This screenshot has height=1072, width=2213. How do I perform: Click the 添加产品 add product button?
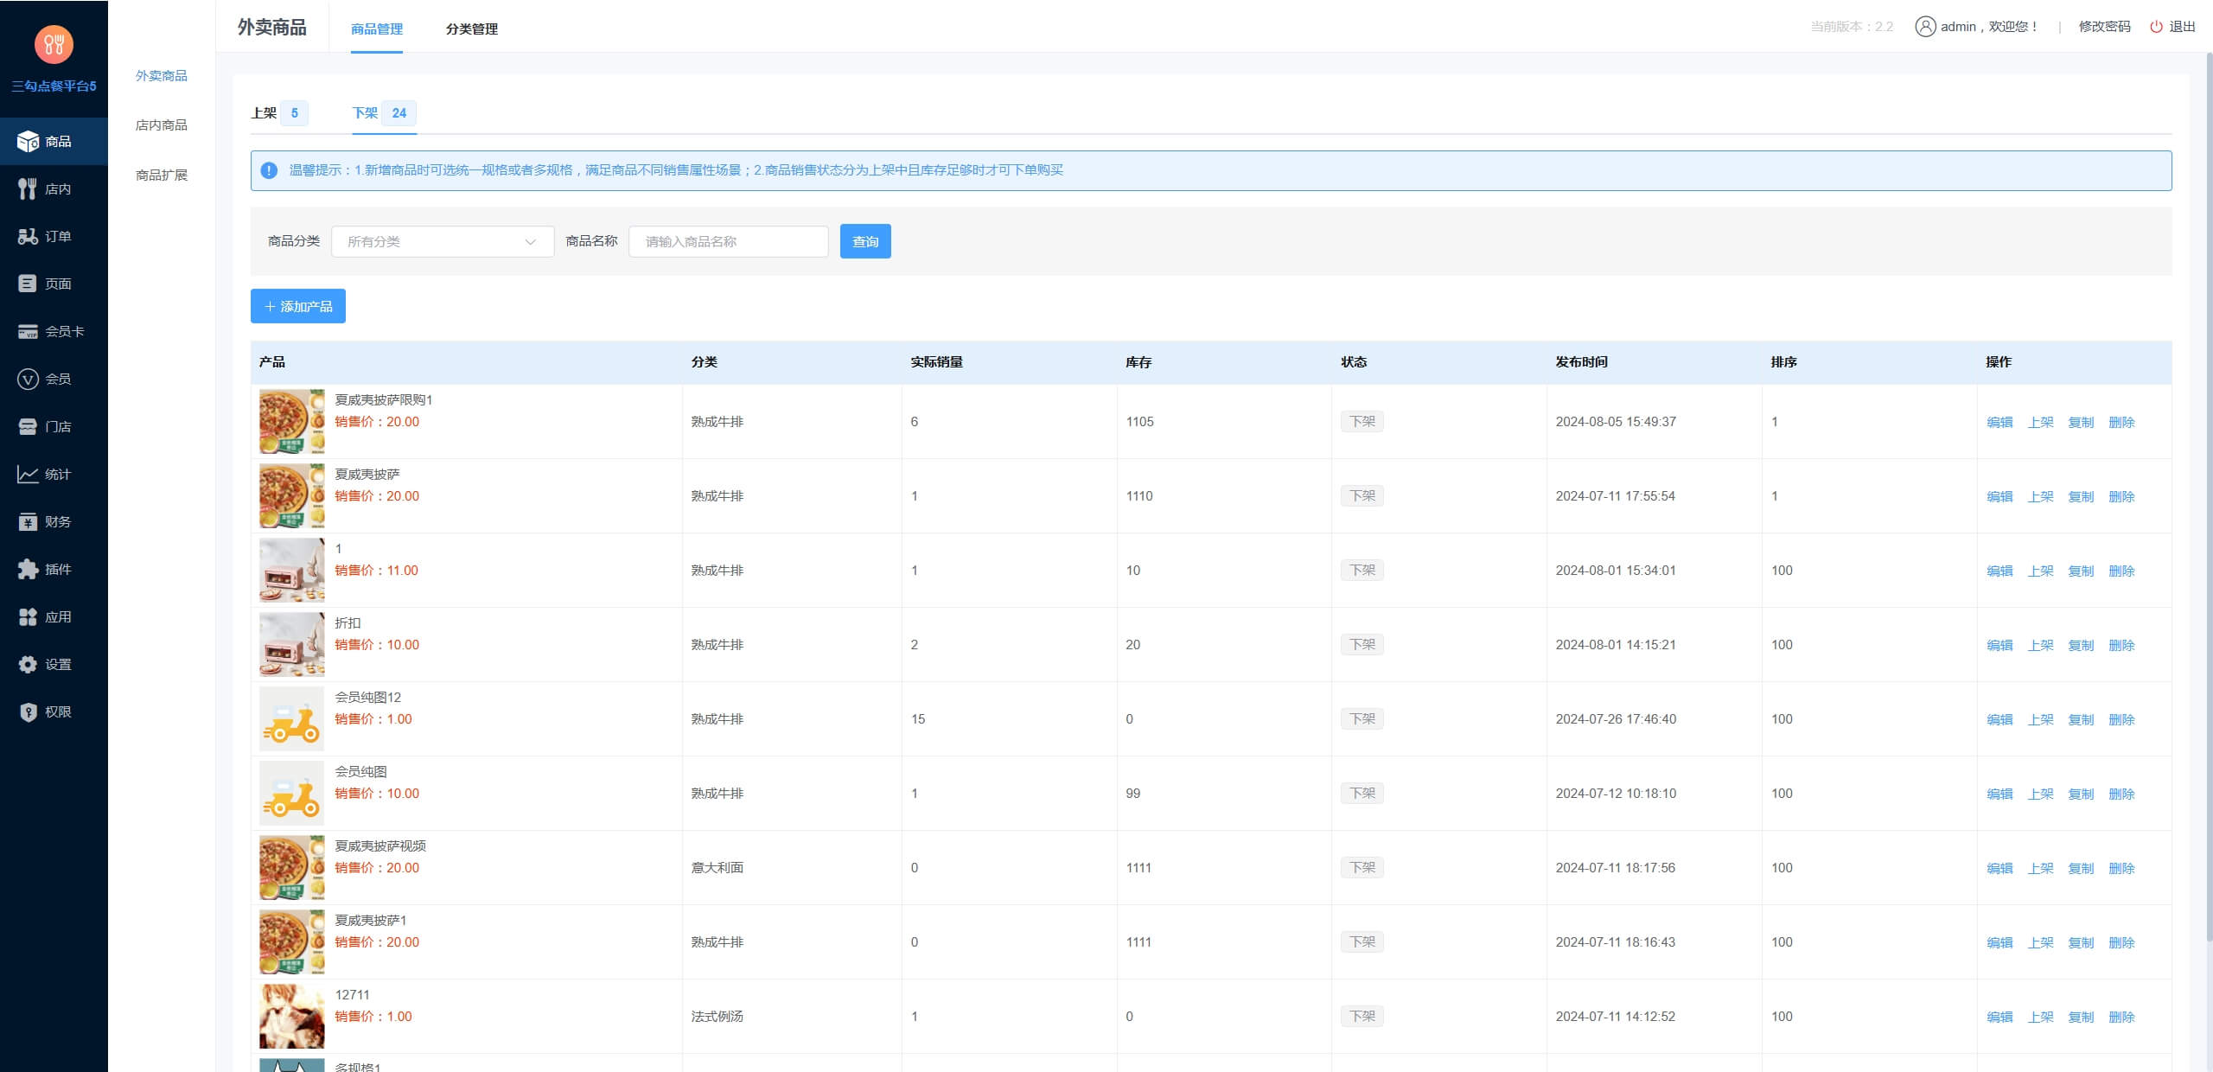pos(297,305)
